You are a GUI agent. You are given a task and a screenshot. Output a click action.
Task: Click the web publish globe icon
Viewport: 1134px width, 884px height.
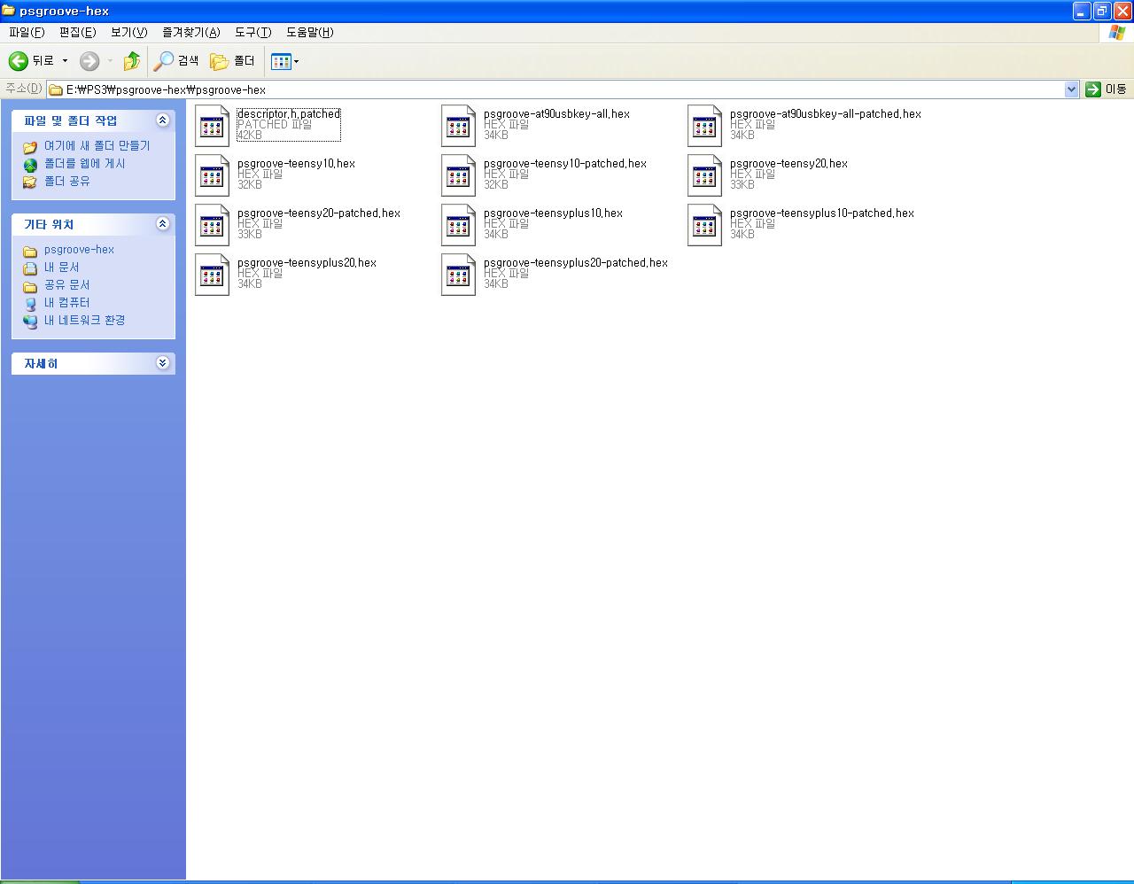pyautogui.click(x=30, y=165)
